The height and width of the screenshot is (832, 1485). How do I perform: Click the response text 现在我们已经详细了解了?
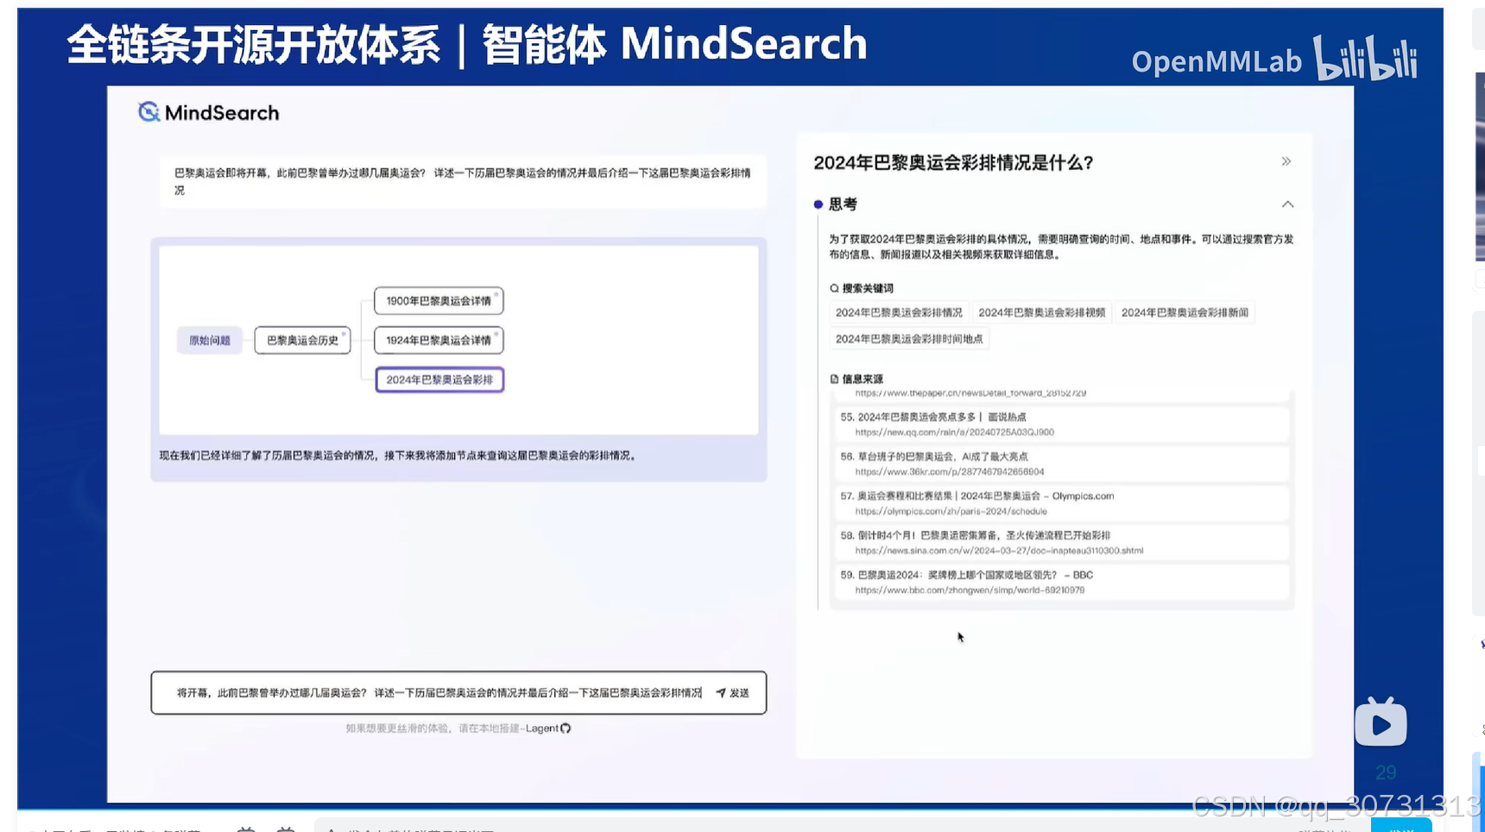pyautogui.click(x=399, y=456)
